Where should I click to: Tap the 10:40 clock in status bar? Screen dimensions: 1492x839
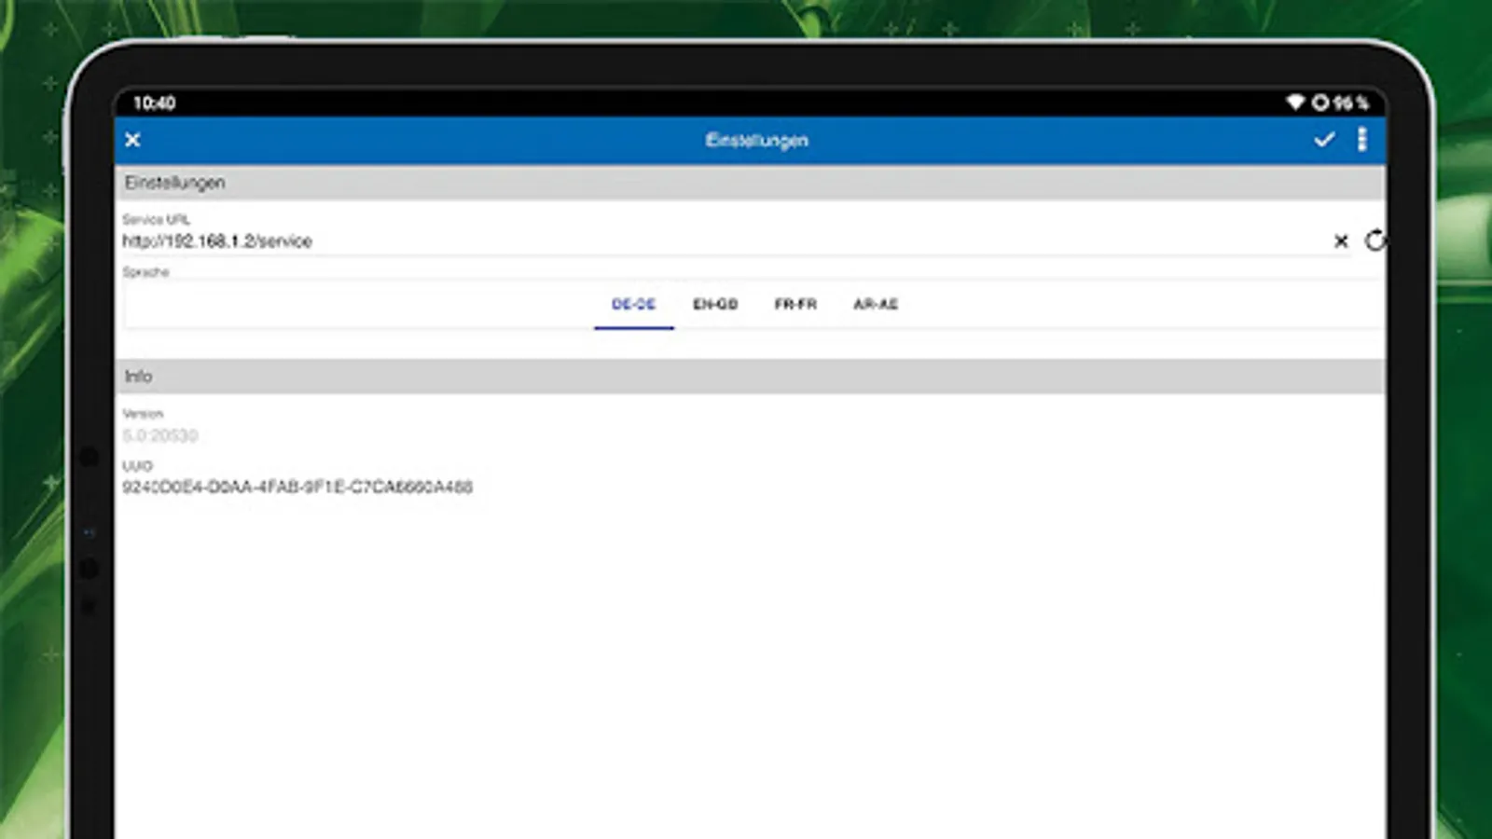[x=154, y=103]
